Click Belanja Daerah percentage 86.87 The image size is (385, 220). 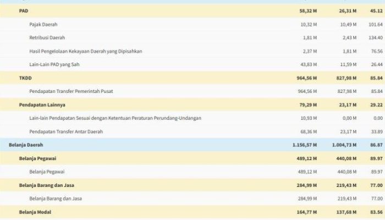pos(376,145)
